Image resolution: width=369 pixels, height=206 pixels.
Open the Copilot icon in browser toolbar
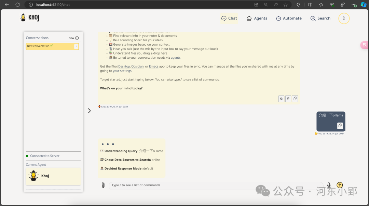(363, 5)
